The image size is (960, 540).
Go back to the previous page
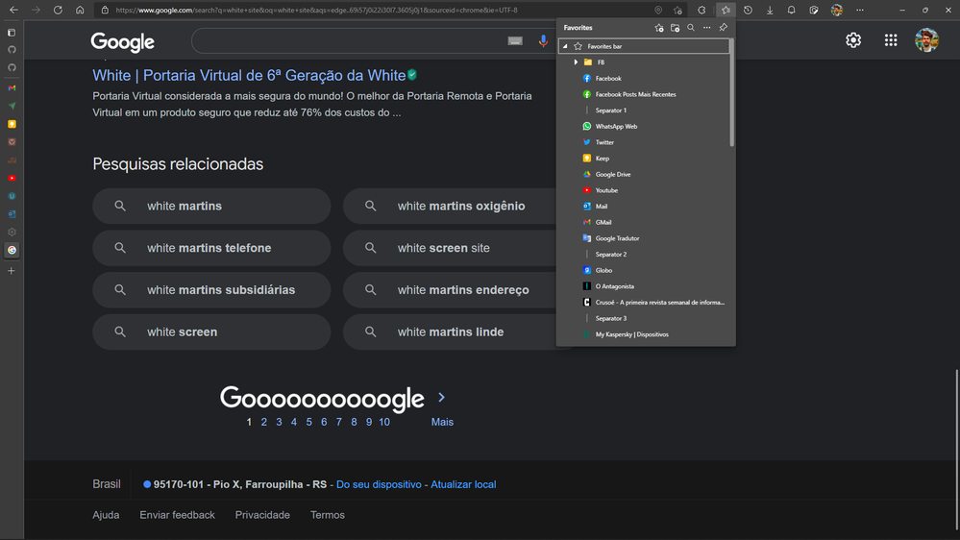(13, 10)
